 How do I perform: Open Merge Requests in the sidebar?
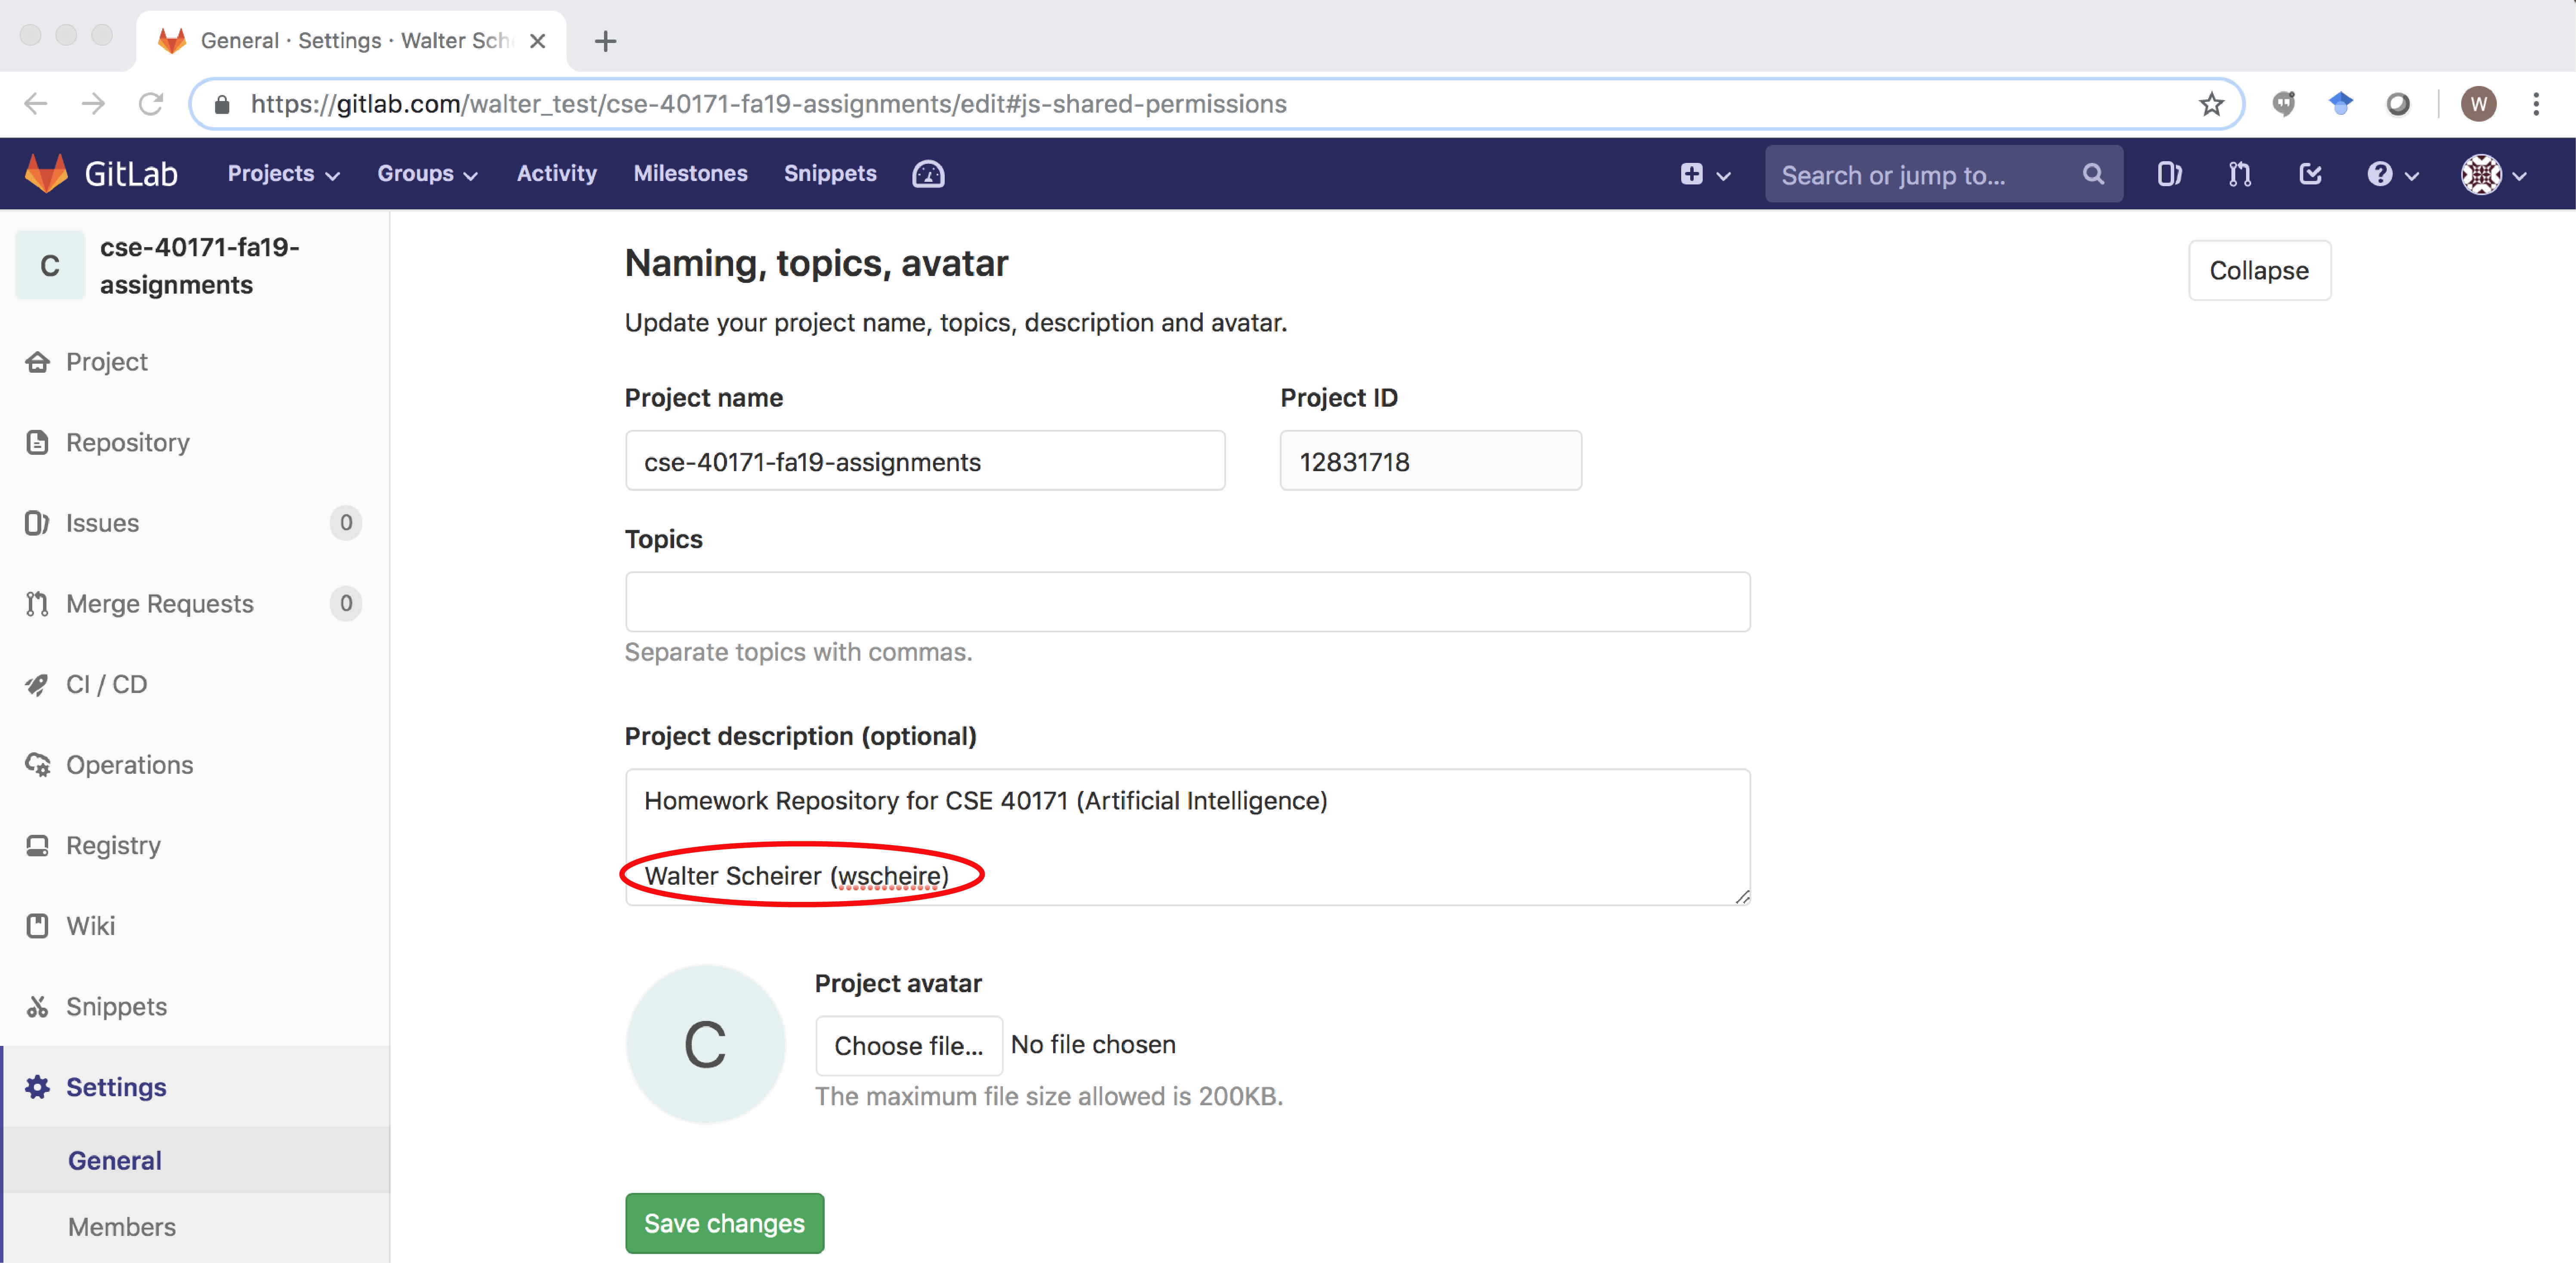[x=194, y=604]
